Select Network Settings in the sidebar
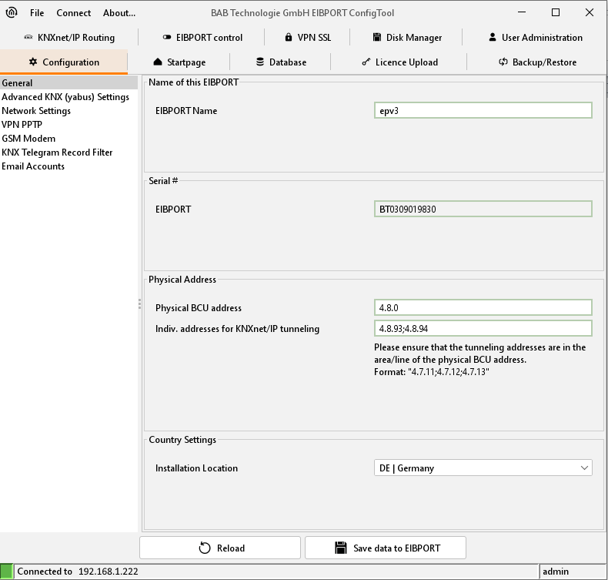Screen dimensions: 608x580 36,111
